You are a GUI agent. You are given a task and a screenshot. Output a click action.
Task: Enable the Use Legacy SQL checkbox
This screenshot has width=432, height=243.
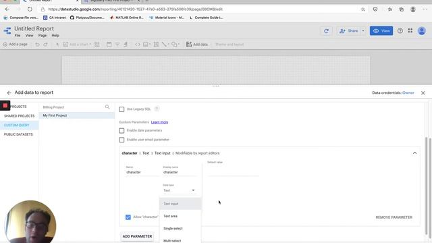pyautogui.click(x=122, y=109)
